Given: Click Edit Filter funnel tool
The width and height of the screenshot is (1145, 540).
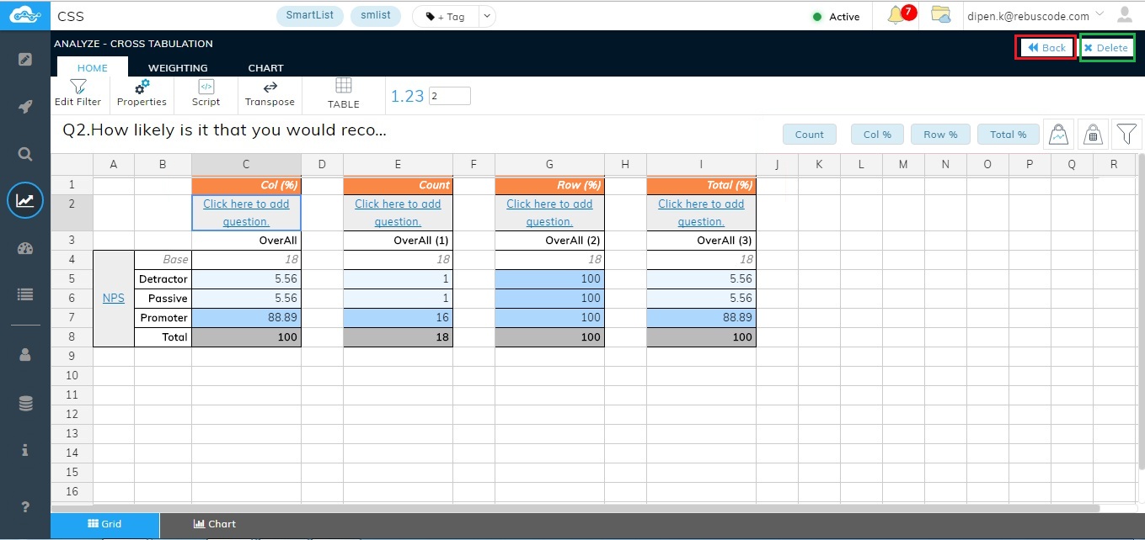Looking at the screenshot, I should click(78, 93).
